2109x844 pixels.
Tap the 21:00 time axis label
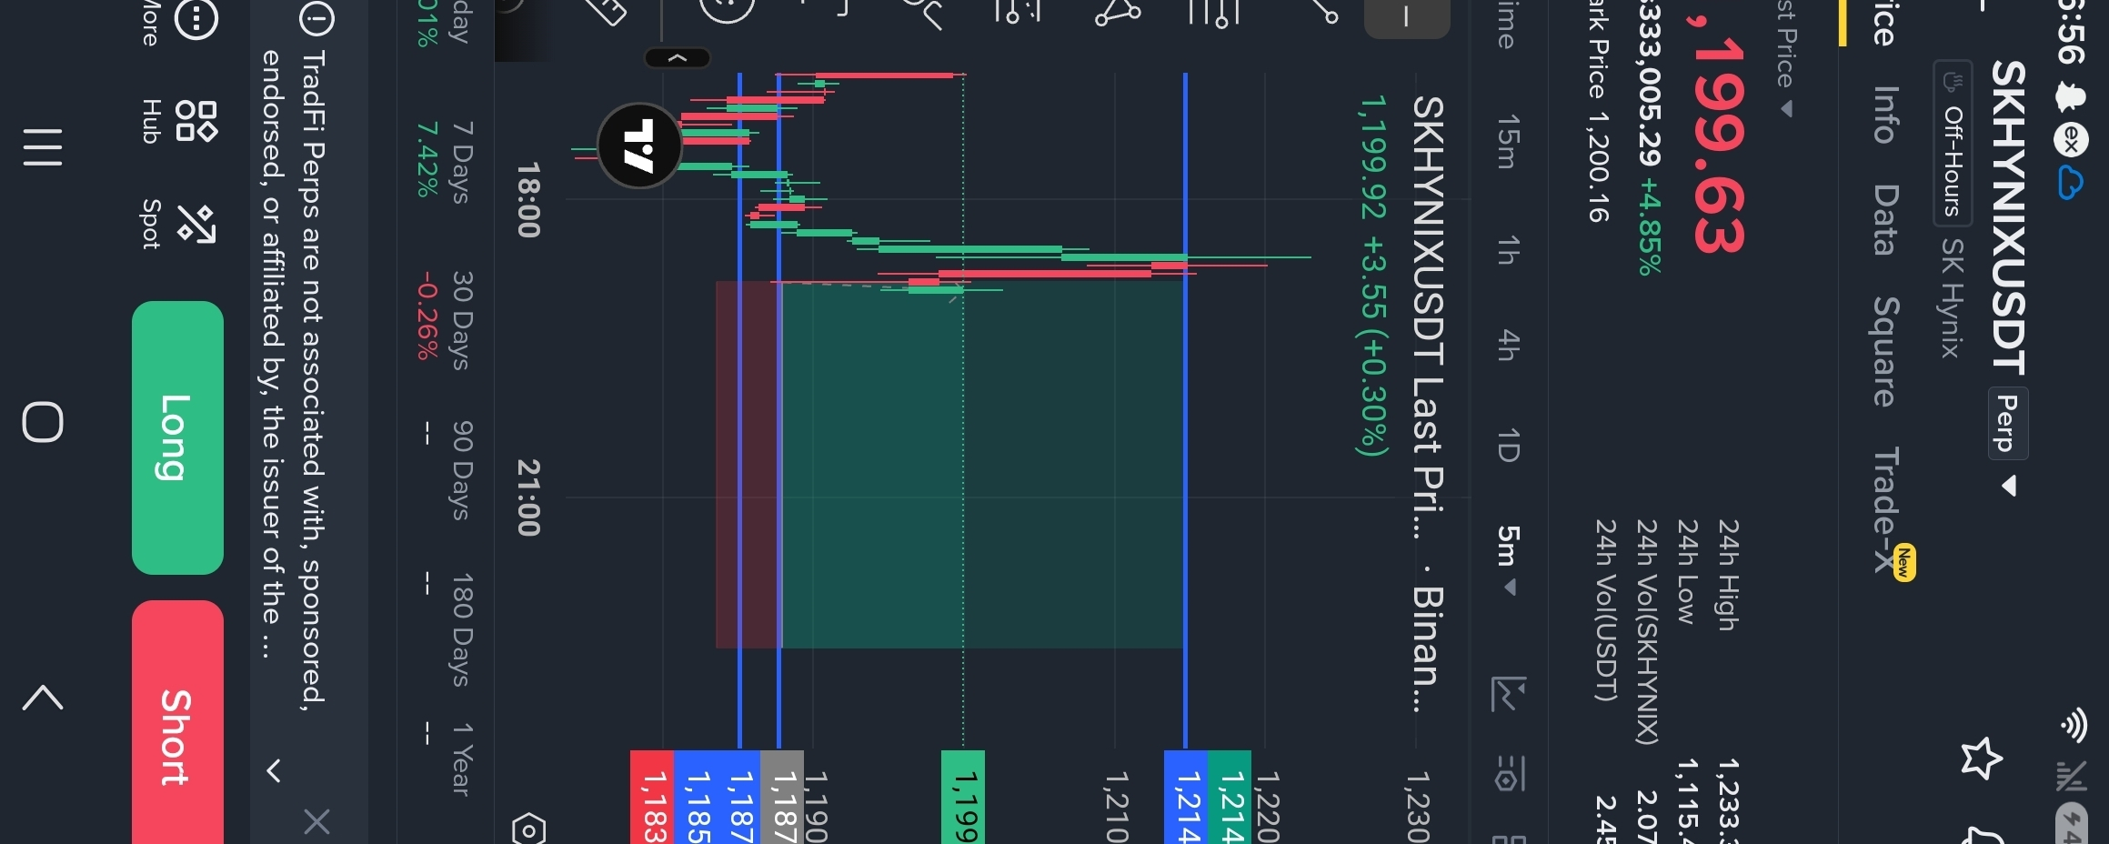527,497
